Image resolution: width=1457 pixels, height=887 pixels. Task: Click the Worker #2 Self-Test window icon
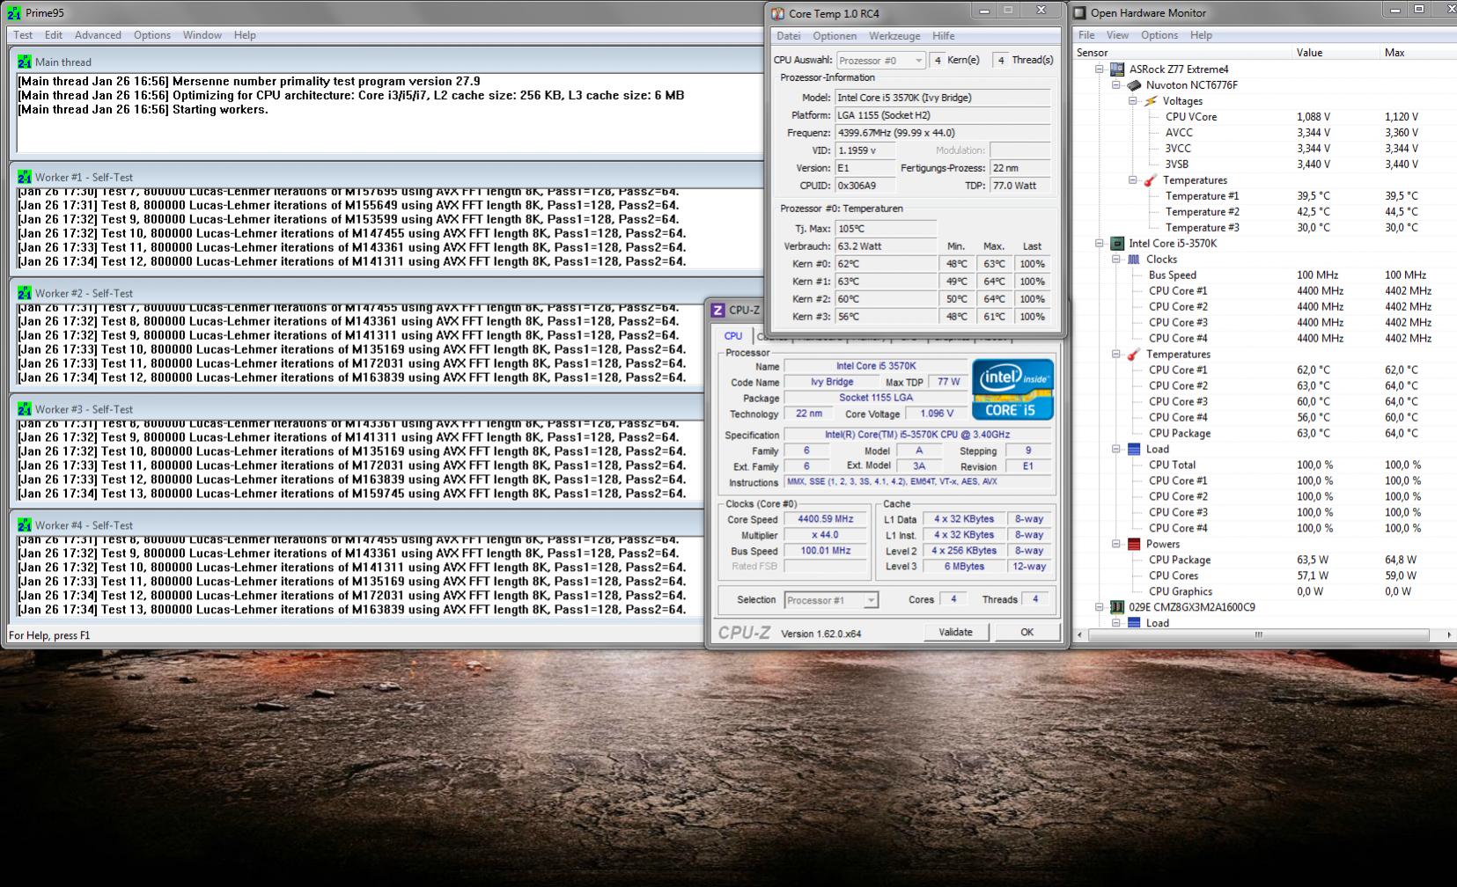24,293
